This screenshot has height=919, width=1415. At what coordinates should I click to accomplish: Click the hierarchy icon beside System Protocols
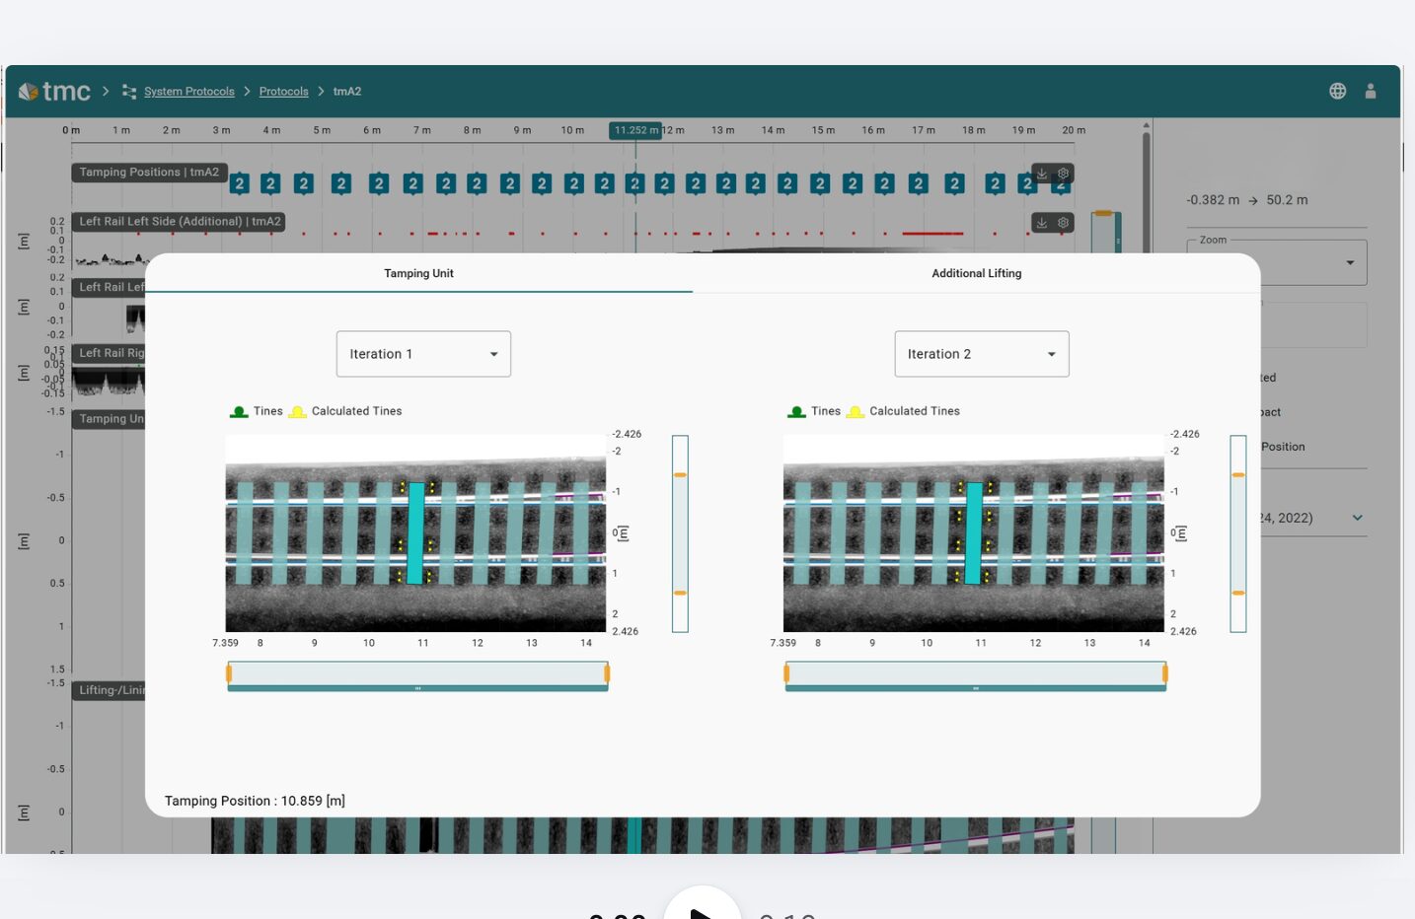129,92
